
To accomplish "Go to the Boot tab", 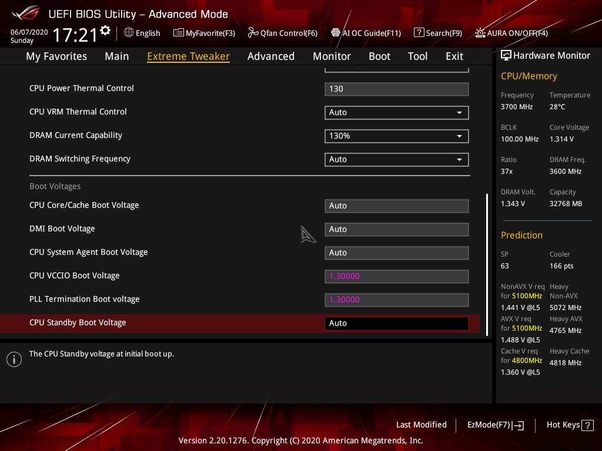I will (379, 56).
